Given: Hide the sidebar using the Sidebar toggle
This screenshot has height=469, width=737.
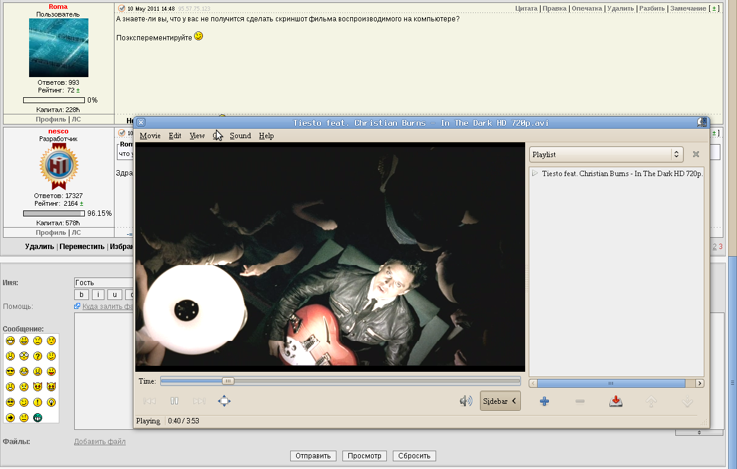Looking at the screenshot, I should [x=500, y=401].
